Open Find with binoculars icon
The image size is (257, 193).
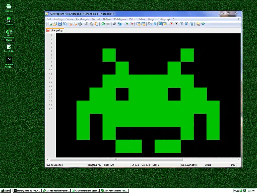[x=115, y=24]
